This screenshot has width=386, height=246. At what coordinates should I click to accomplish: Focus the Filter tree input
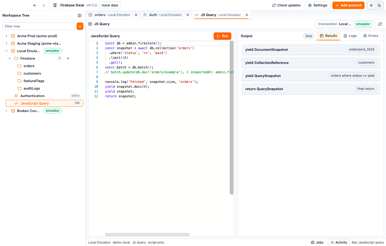tap(39, 26)
